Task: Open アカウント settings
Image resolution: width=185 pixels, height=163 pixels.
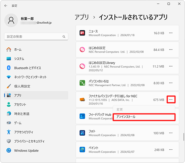Action: coord(36,105)
